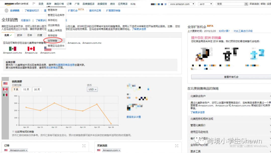Open the 观看演示 link

[x=26, y=20]
